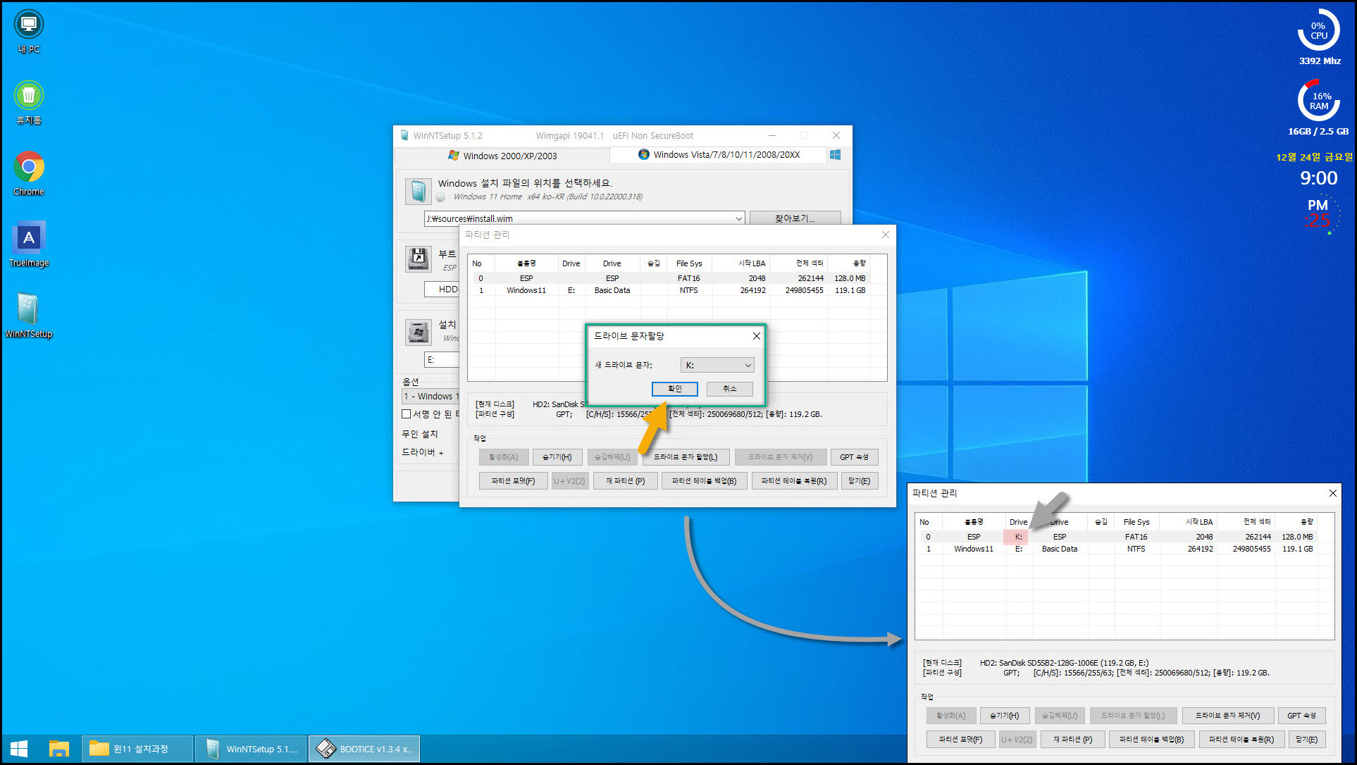Switch to WinNTSetup 5.1 taskbar button
The height and width of the screenshot is (765, 1357).
251,749
